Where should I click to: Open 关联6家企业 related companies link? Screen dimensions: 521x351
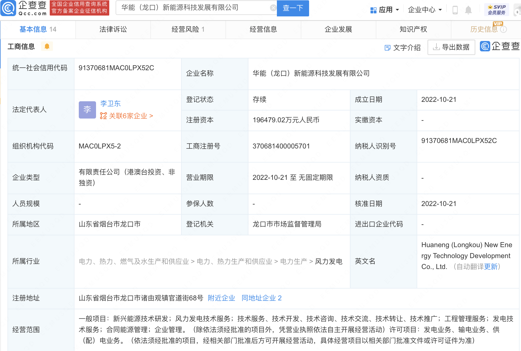click(x=127, y=116)
